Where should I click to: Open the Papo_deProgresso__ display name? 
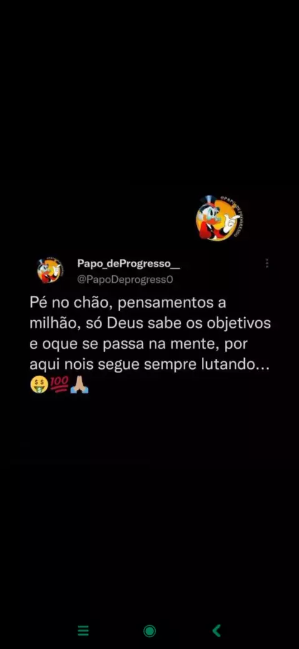pos(128,263)
